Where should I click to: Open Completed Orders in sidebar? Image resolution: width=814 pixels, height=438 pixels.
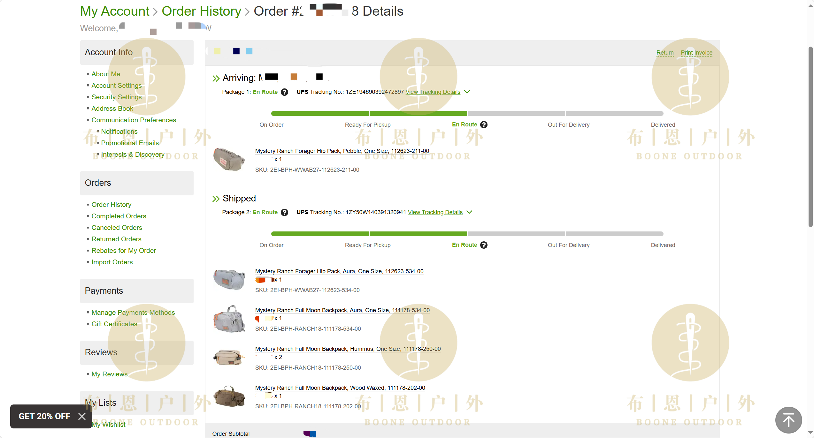[119, 216]
